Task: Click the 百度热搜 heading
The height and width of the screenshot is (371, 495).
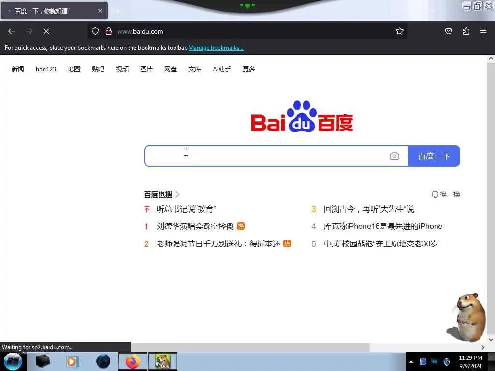Action: click(x=158, y=195)
